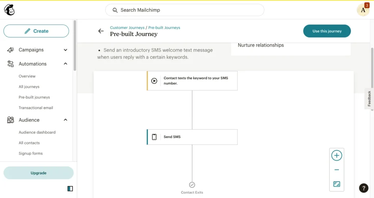Click the Create button
This screenshot has height=198, width=374.
coord(36,31)
